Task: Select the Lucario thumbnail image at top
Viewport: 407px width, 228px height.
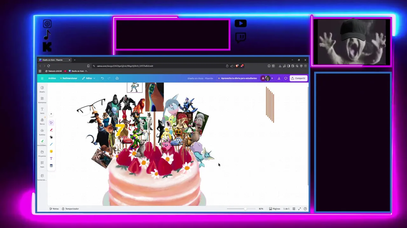Action: point(135,87)
